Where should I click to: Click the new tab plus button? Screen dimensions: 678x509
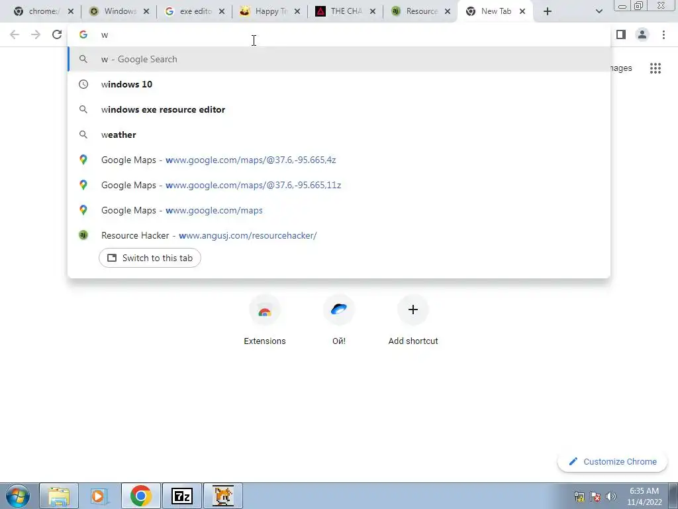coord(548,11)
